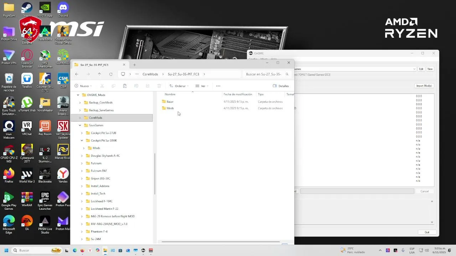Open the Papelera de reciclaje icon
Screen dimensions: 456x256
pyautogui.click(x=9, y=82)
